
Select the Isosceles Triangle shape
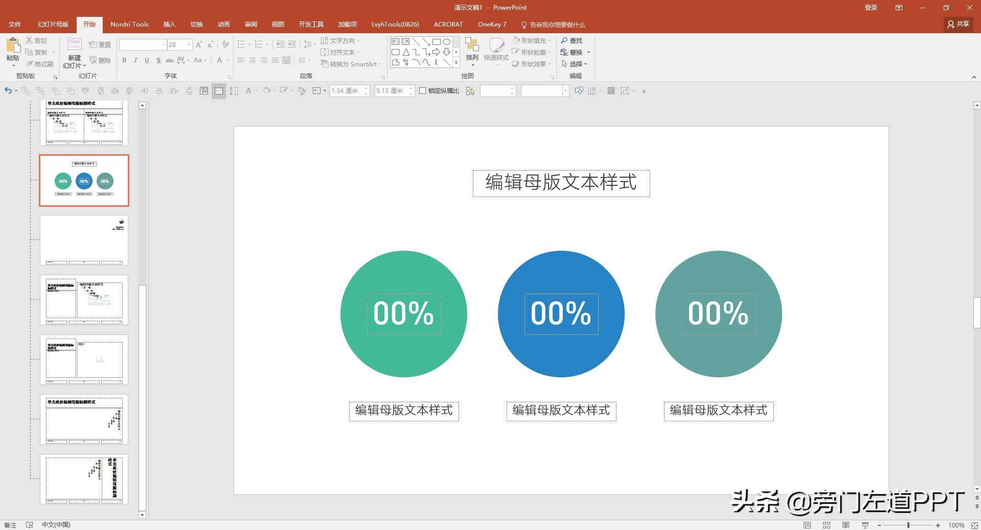pos(406,52)
